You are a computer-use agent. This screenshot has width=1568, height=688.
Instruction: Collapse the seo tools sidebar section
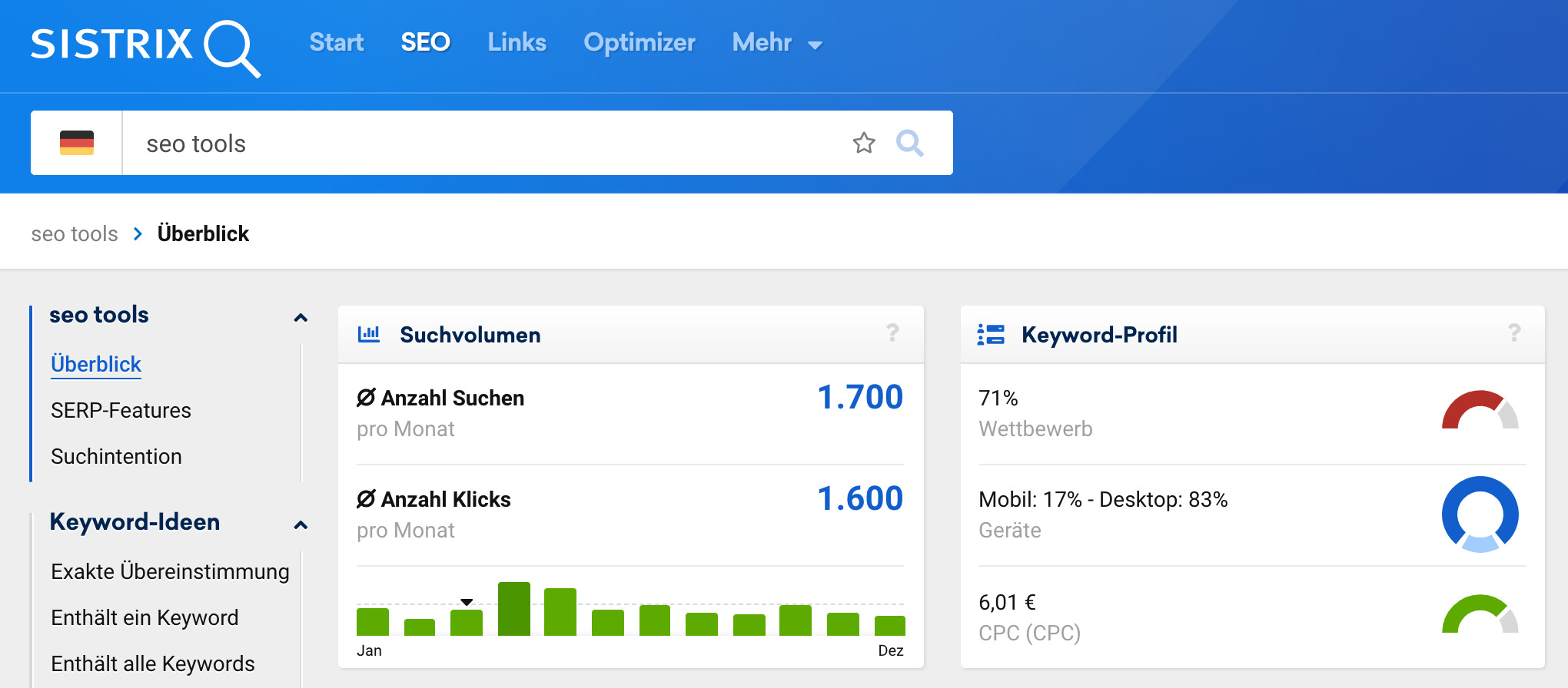pos(301,317)
